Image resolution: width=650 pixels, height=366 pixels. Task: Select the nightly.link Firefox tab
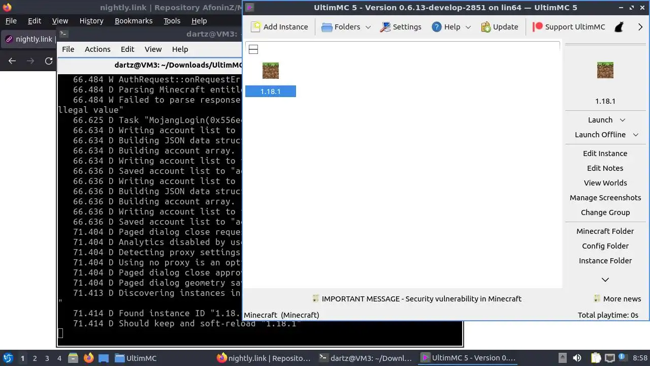pyautogui.click(x=29, y=39)
